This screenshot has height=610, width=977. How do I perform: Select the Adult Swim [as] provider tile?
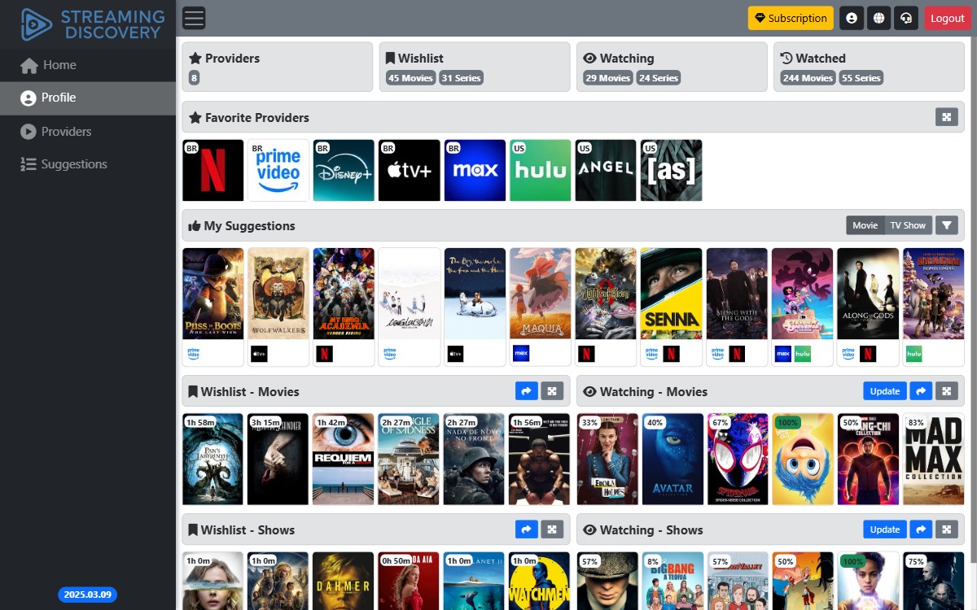[672, 170]
